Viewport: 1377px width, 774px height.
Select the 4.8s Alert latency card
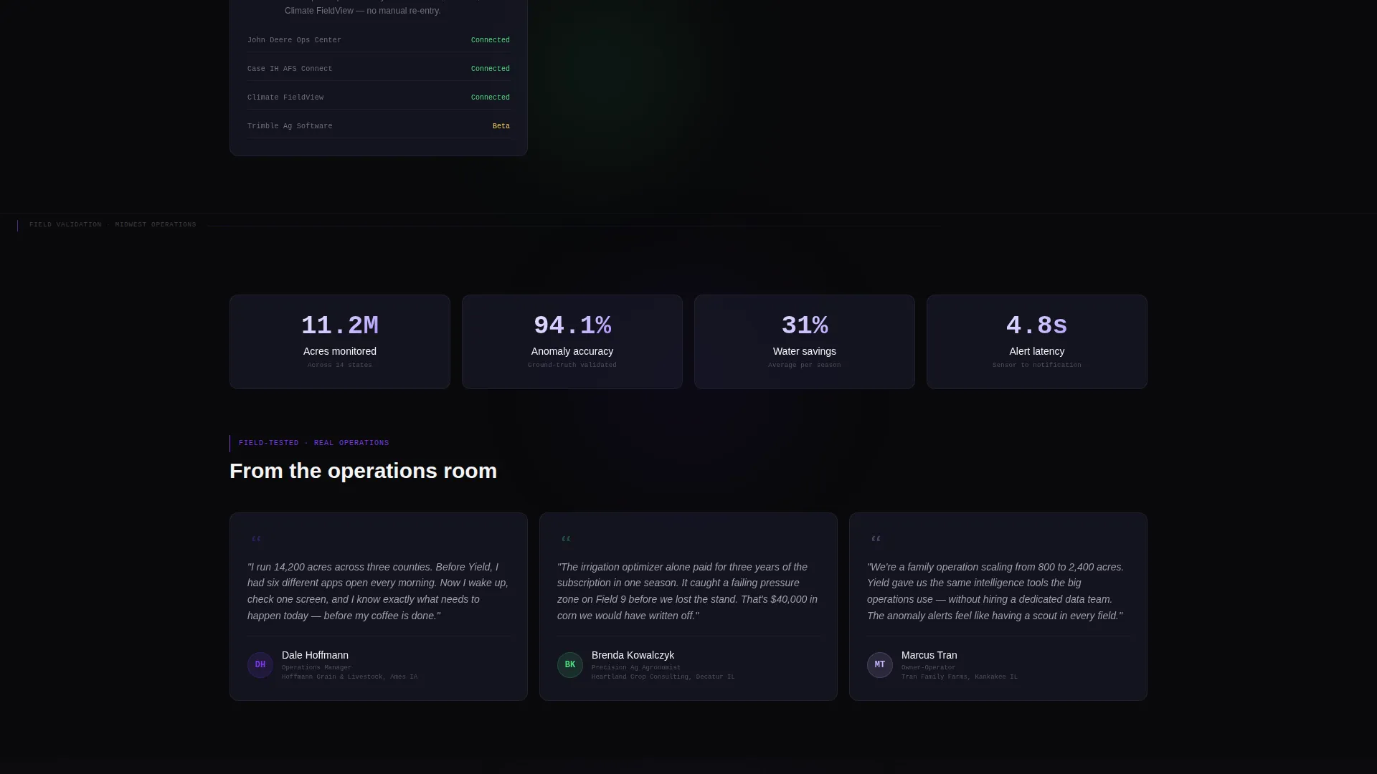tap(1037, 342)
